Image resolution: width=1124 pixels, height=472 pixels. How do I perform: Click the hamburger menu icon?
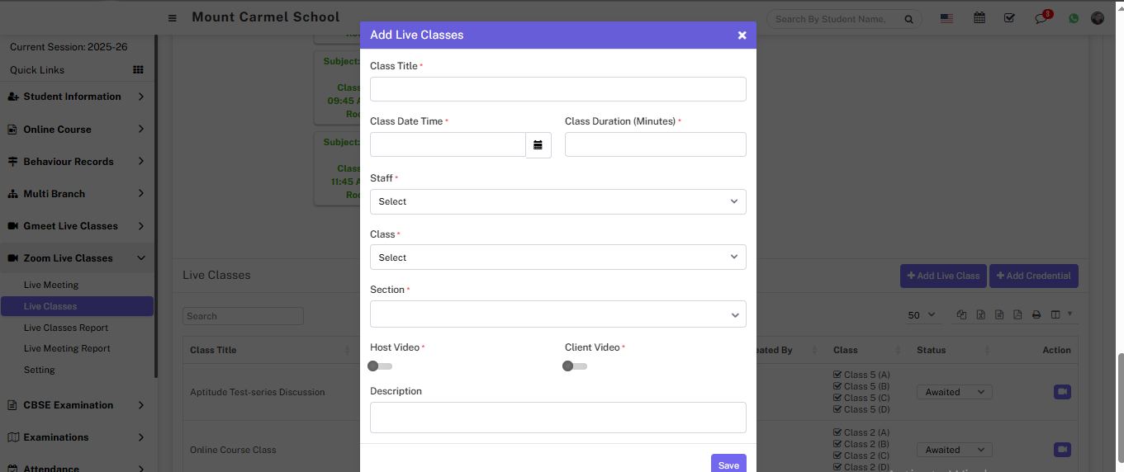pyautogui.click(x=173, y=18)
